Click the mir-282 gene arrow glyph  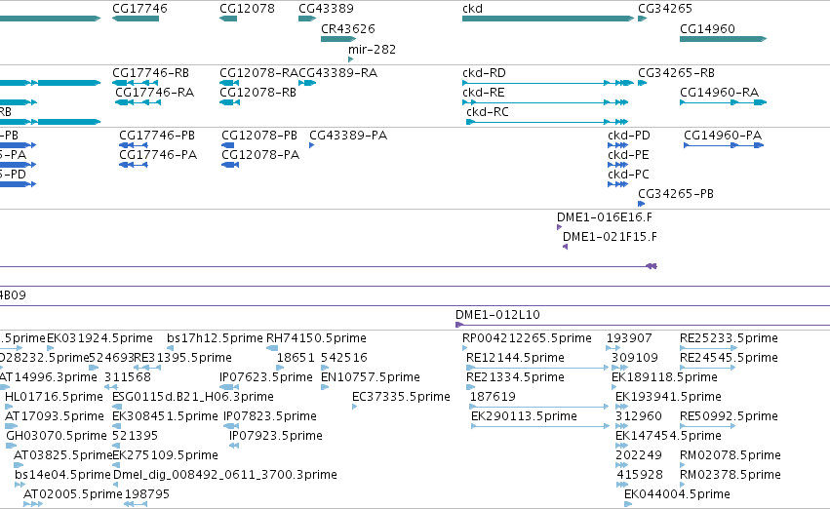[x=350, y=59]
